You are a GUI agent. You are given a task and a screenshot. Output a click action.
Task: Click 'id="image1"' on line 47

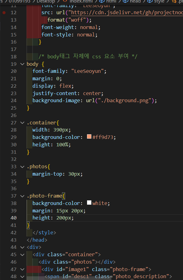pos(73,269)
